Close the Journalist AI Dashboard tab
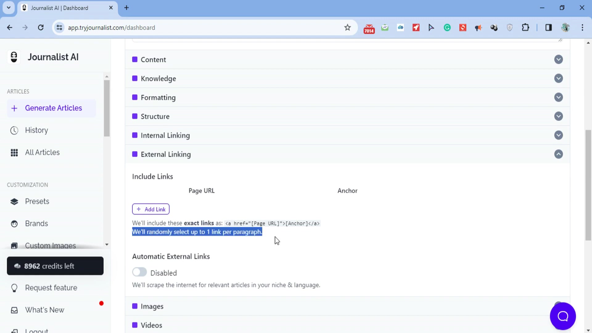Viewport: 592px width, 333px height. click(111, 8)
